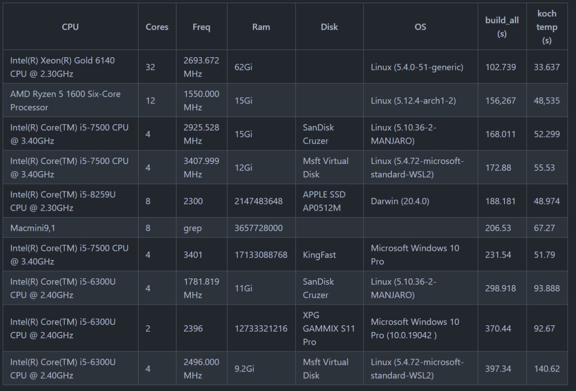Click the build_all value 397.34

point(498,368)
